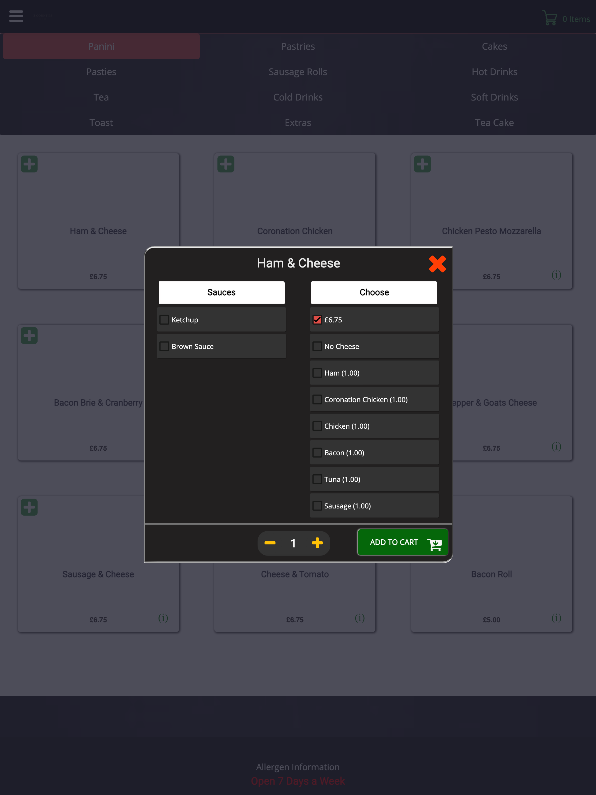
Task: Switch to the Panini category
Action: pos(101,46)
